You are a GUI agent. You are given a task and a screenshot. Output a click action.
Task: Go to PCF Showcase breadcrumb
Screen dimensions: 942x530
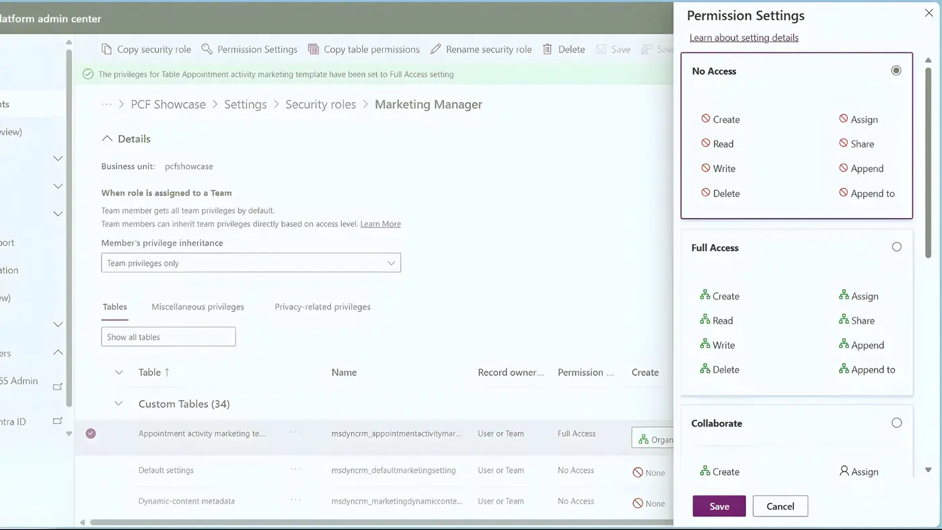click(168, 104)
